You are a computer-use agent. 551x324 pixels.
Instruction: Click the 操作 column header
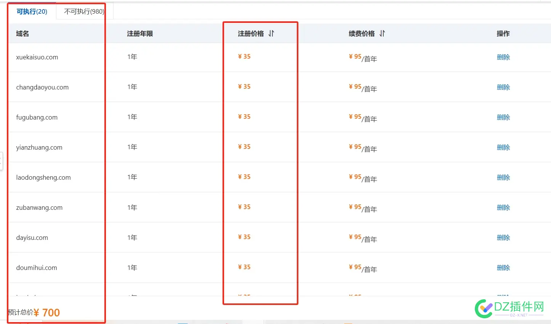[503, 34]
